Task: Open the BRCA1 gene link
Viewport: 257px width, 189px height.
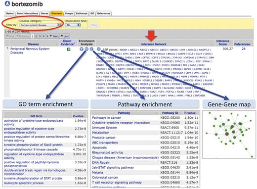Action: 161,54
